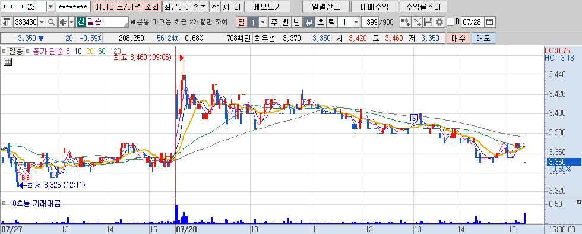
Task: Click the 최고 3,460 (09:06) annotation
Action: point(143,58)
